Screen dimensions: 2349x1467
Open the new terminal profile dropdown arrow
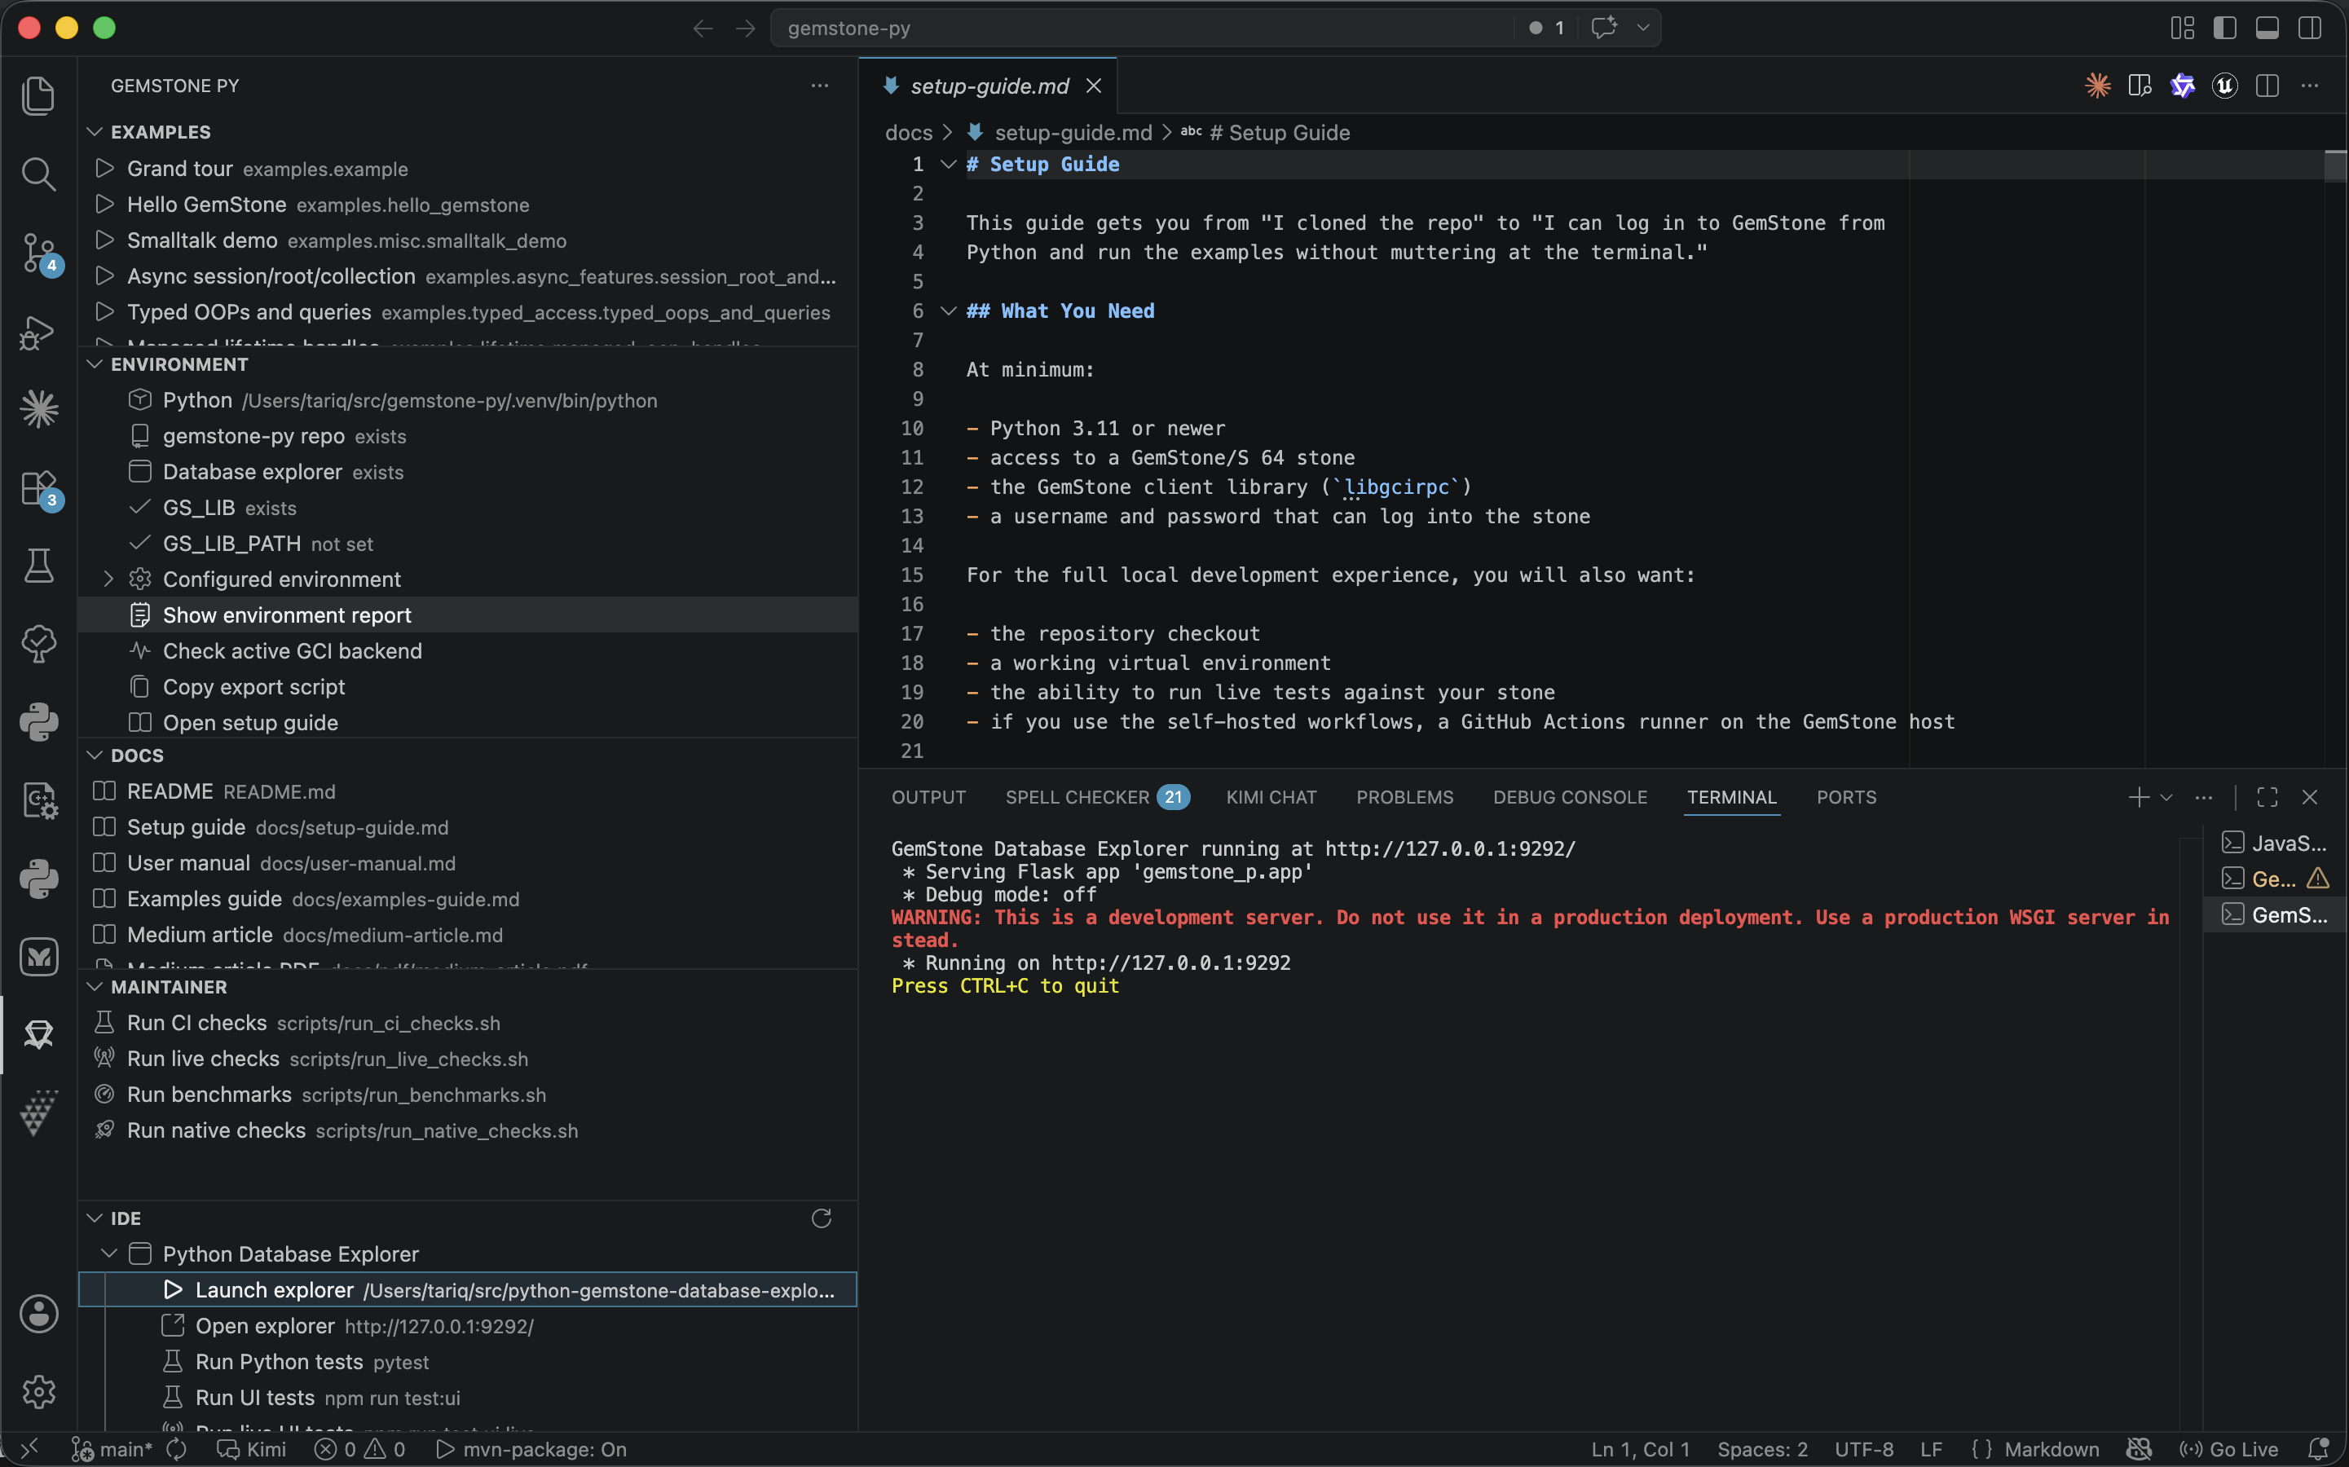coord(2166,796)
